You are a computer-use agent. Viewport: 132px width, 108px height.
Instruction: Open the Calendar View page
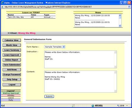(12, 40)
